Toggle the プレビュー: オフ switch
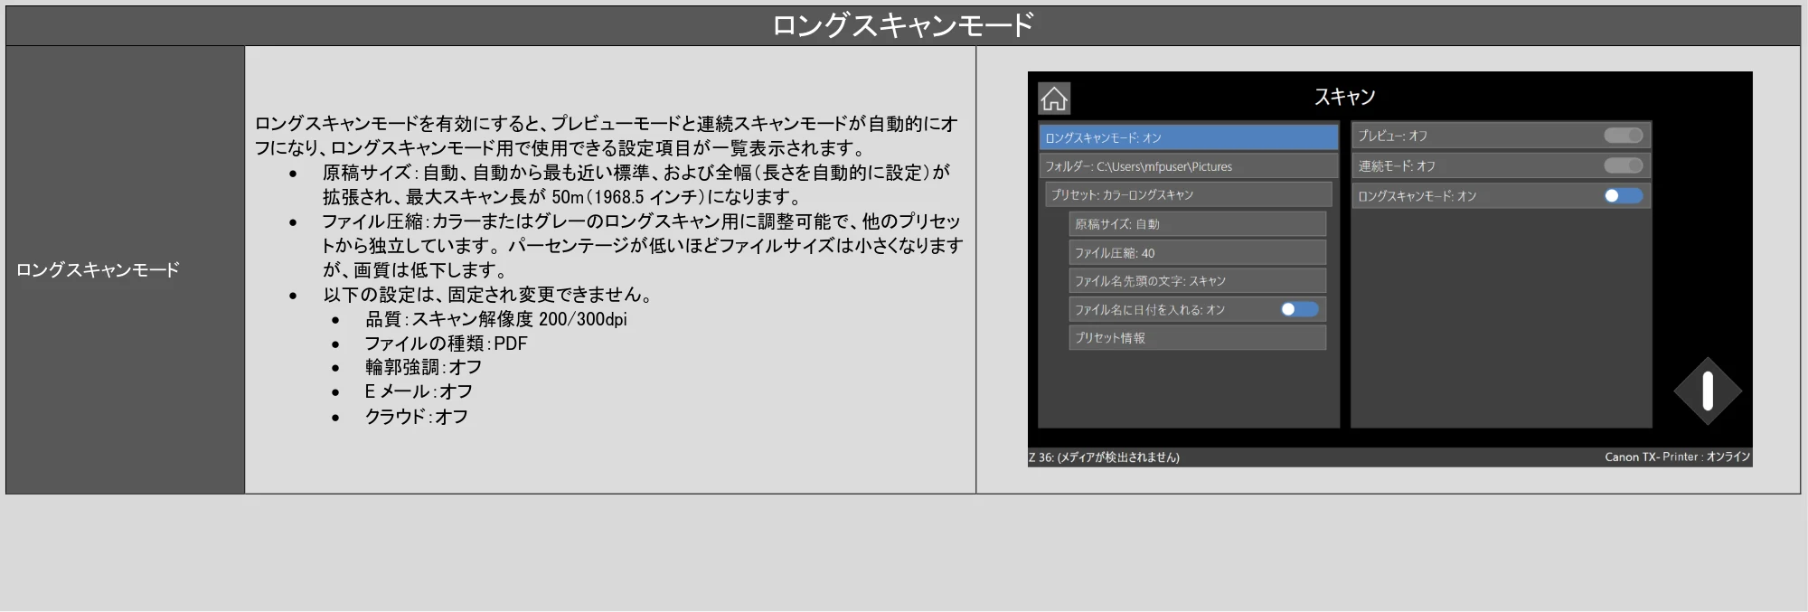Screen dimensions: 1808x612 click(1623, 136)
